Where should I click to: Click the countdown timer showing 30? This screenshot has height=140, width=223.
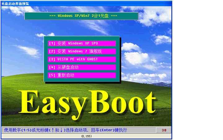164,130
